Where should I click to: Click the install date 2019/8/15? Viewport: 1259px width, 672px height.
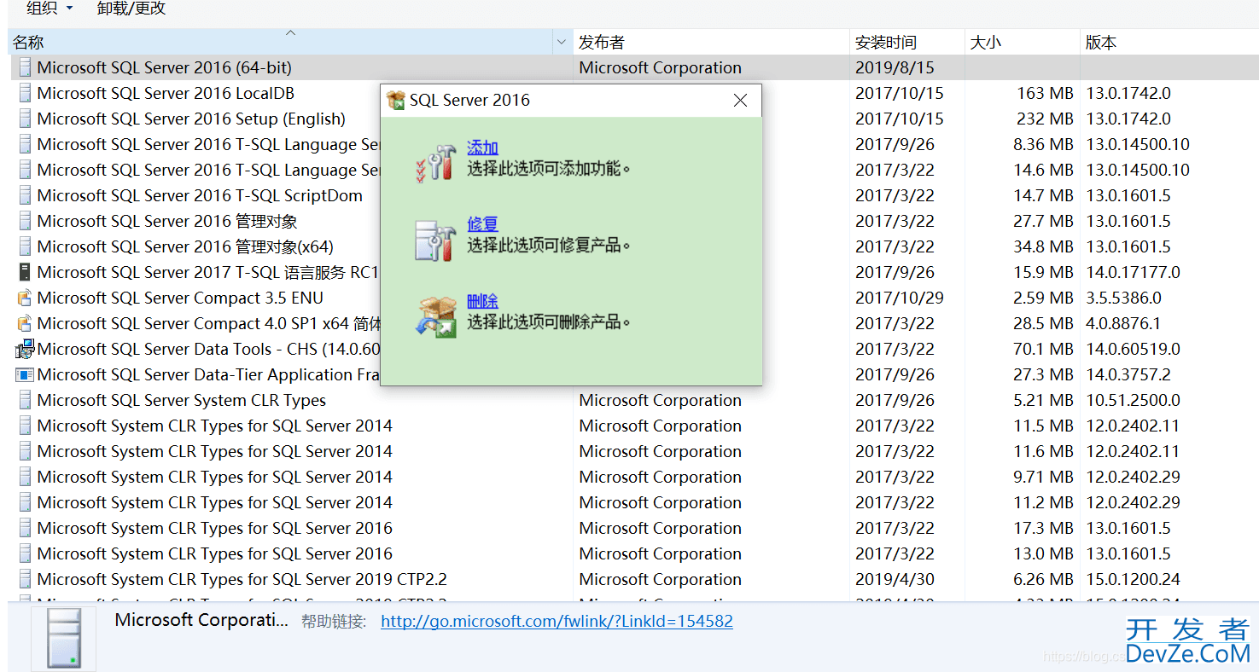[x=895, y=68]
